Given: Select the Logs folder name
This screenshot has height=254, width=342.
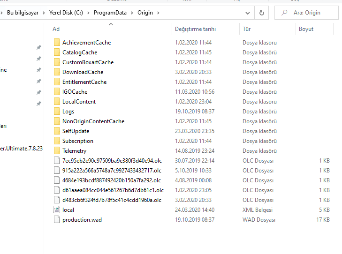Looking at the screenshot, I should pyautogui.click(x=68, y=112).
